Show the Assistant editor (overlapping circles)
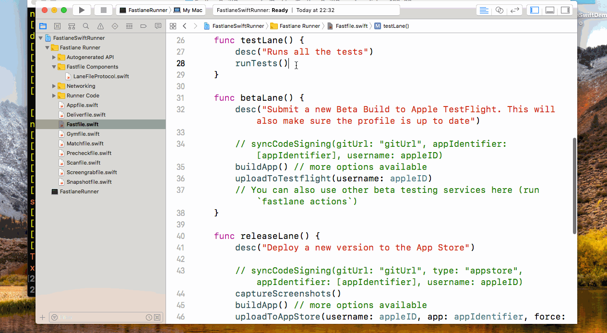 (x=500, y=10)
